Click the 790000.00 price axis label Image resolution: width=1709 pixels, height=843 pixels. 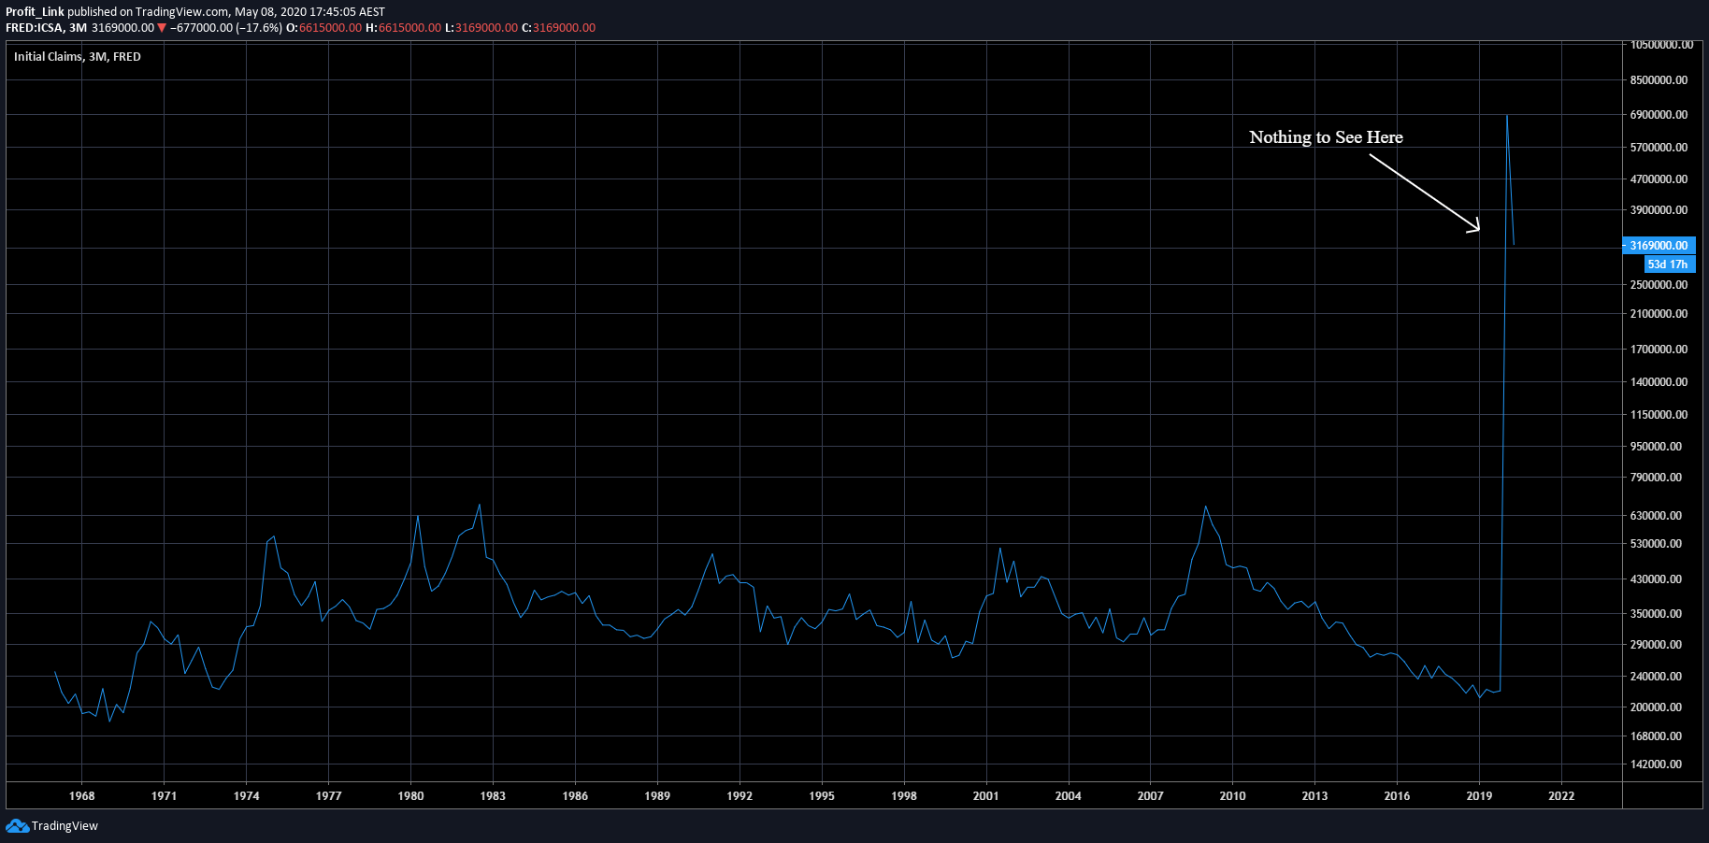coord(1656,477)
